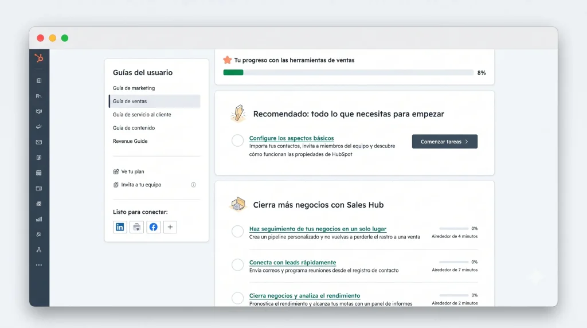Viewport: 587px width, 328px height.
Task: Click the 8% progress value
Action: pos(482,73)
